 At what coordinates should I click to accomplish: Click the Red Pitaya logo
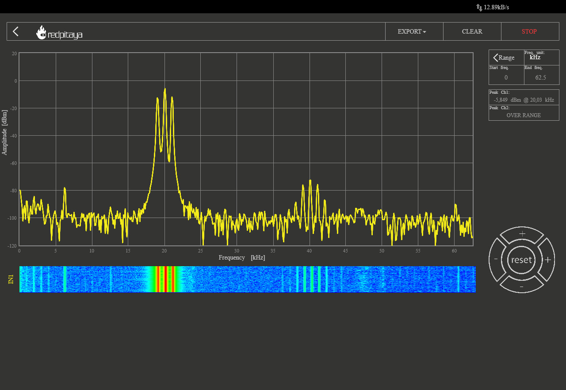59,32
